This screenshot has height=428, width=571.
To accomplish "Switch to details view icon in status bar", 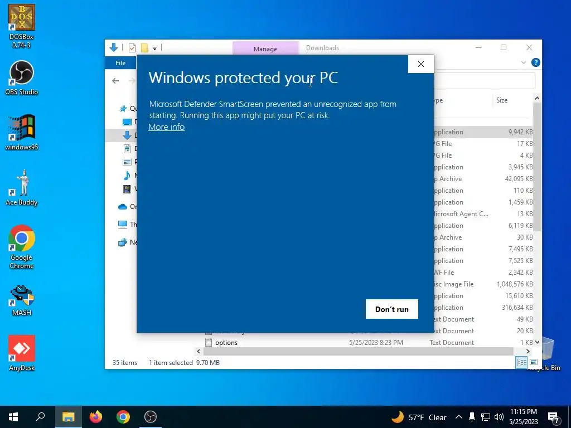I will coord(521,362).
